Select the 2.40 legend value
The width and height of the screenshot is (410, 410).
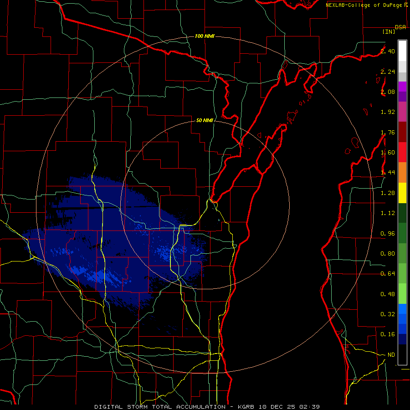(388, 51)
